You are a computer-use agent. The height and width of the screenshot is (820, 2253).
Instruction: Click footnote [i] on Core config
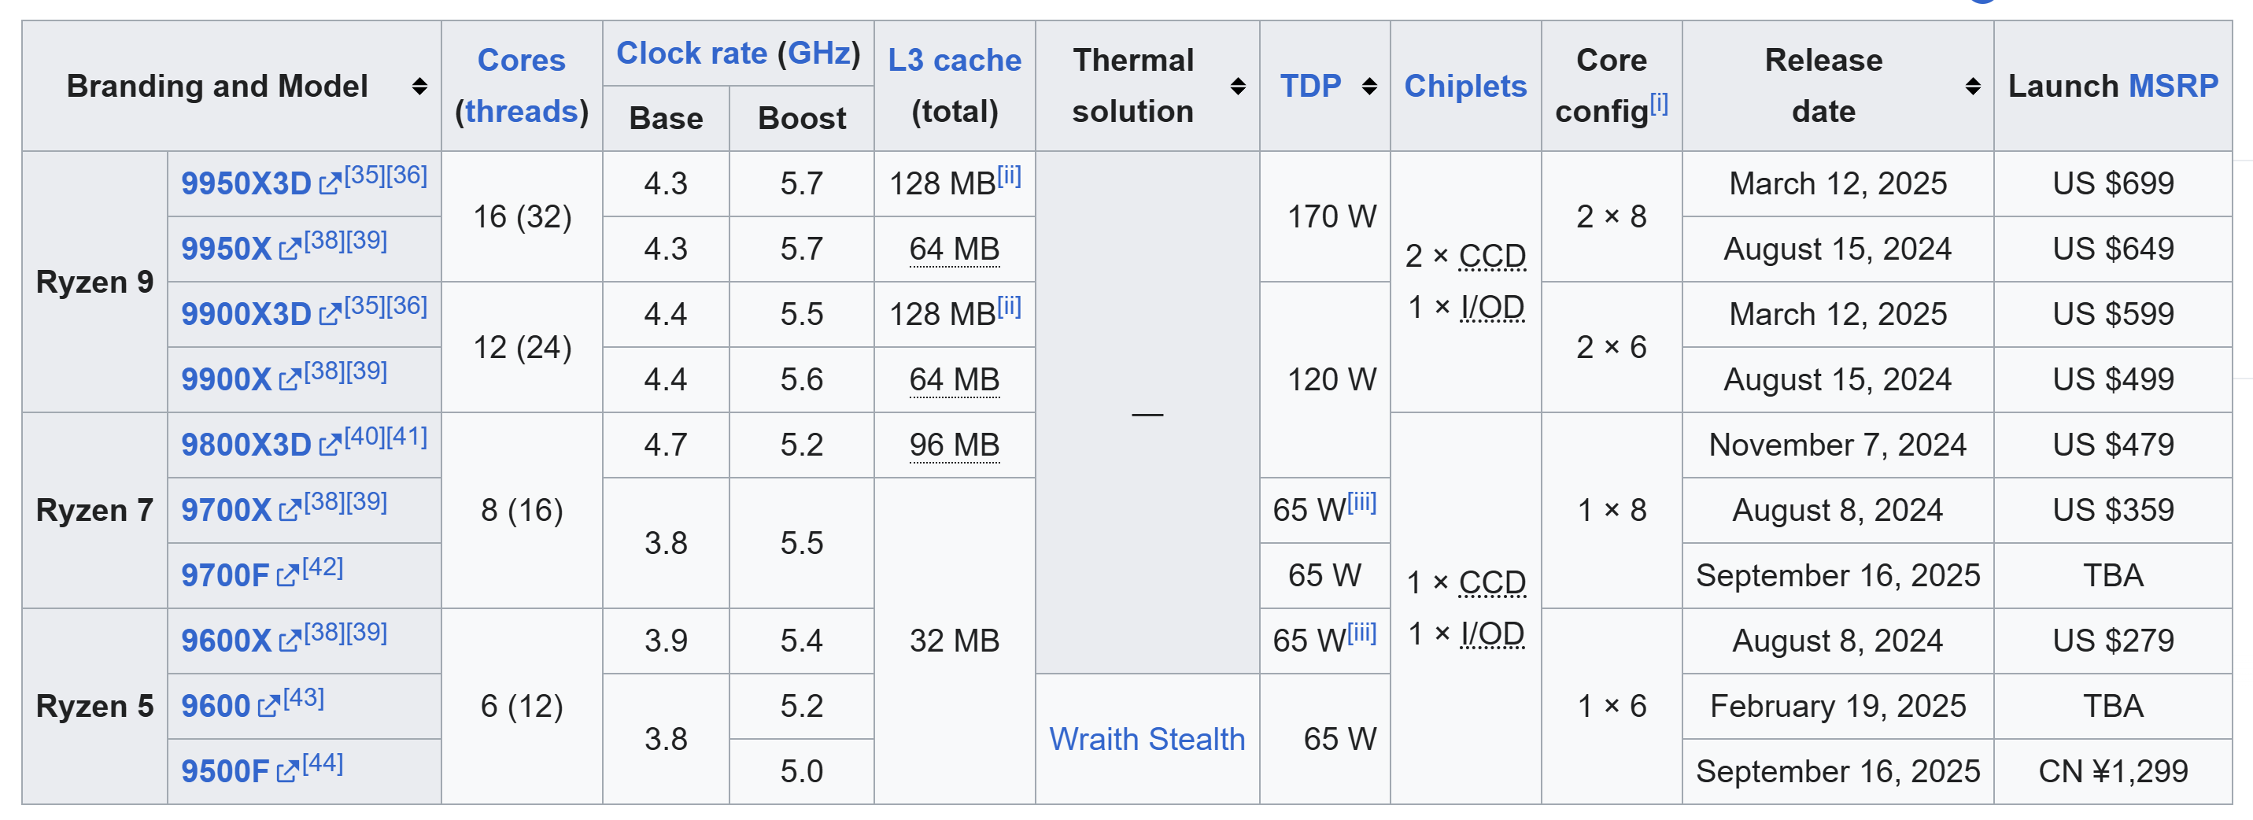(1659, 104)
